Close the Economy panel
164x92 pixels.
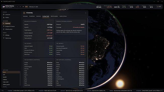tap(86, 13)
